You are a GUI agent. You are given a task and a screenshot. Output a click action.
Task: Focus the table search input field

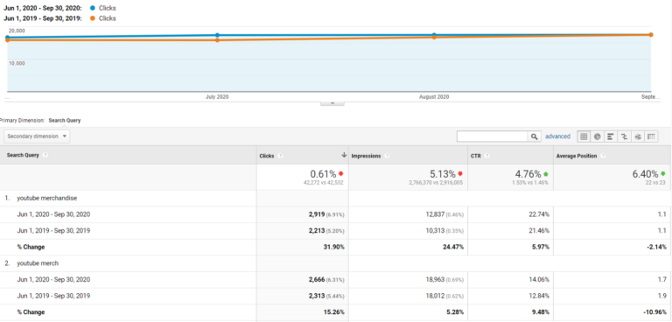[493, 136]
